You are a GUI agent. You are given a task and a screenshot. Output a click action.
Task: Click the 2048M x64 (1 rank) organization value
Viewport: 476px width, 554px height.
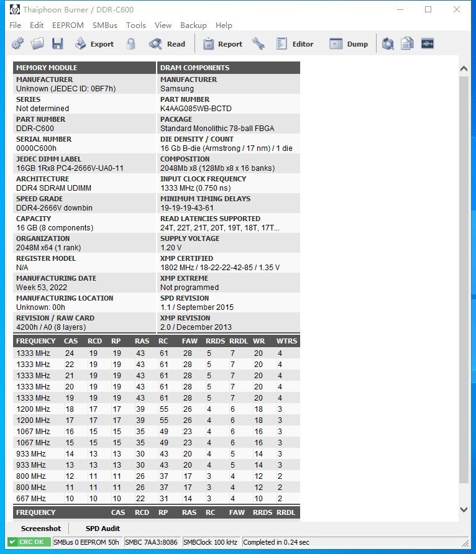(x=48, y=247)
